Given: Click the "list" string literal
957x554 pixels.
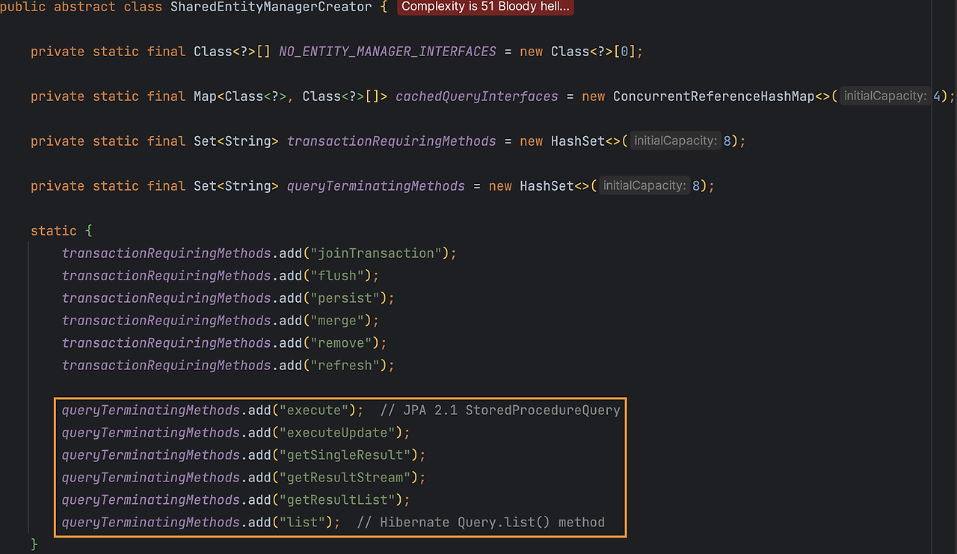Looking at the screenshot, I should click(x=301, y=523).
